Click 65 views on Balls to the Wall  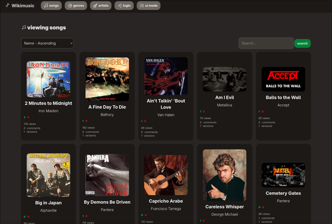(x=264, y=118)
